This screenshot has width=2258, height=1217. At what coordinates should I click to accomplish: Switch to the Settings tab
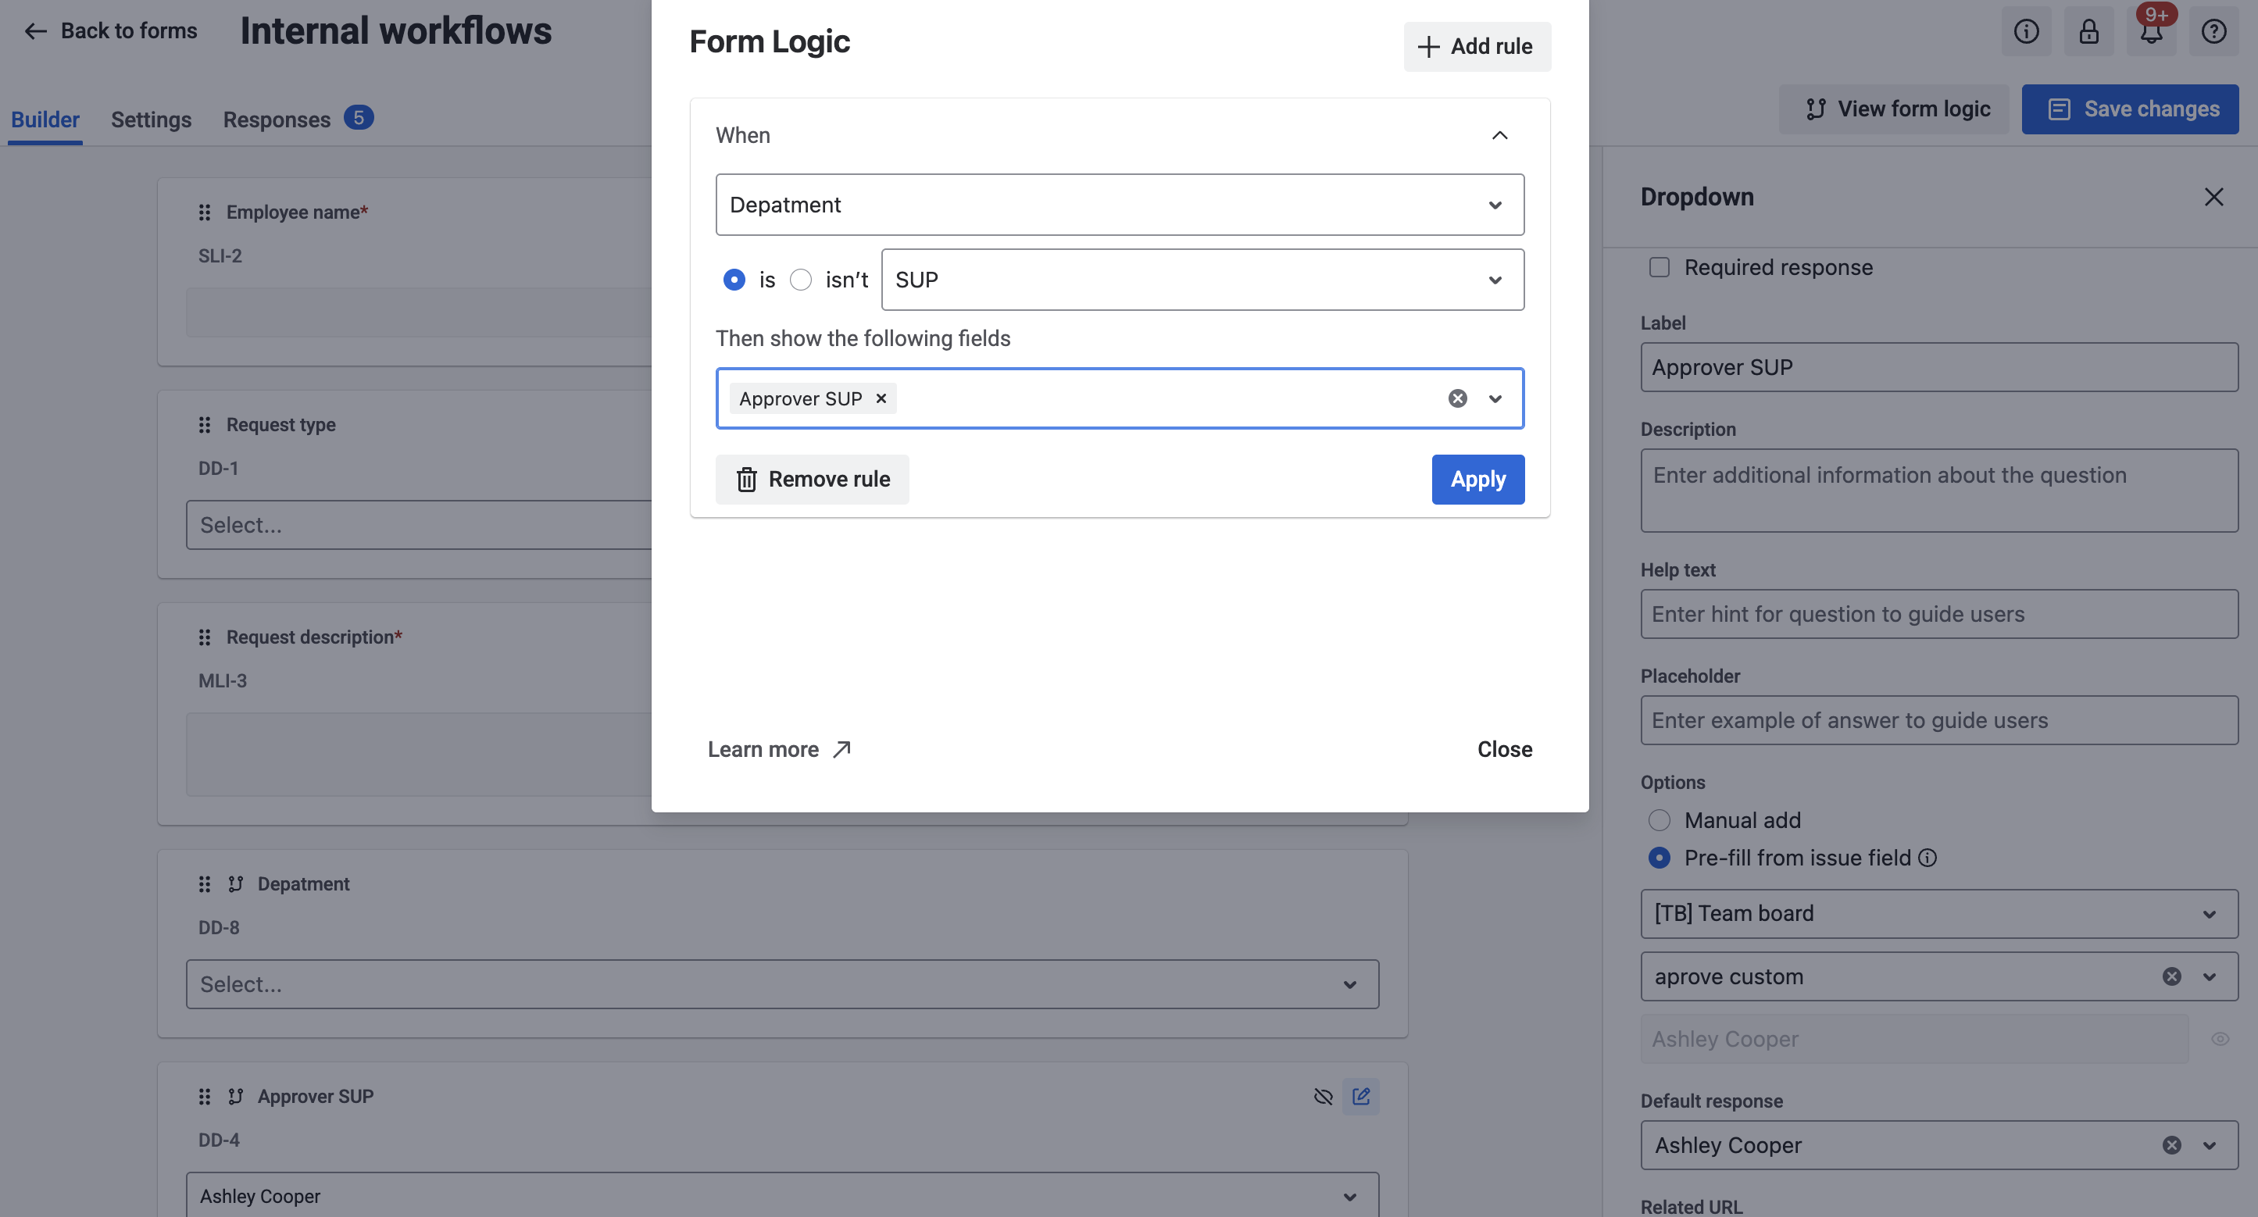[x=151, y=120]
